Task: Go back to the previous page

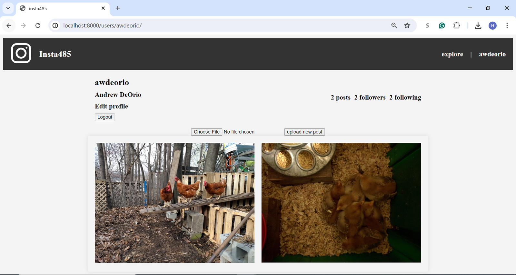Action: (x=9, y=25)
